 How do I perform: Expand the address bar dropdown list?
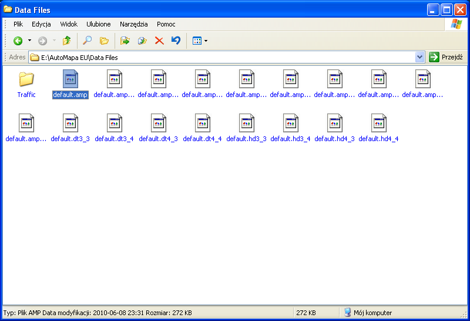419,57
